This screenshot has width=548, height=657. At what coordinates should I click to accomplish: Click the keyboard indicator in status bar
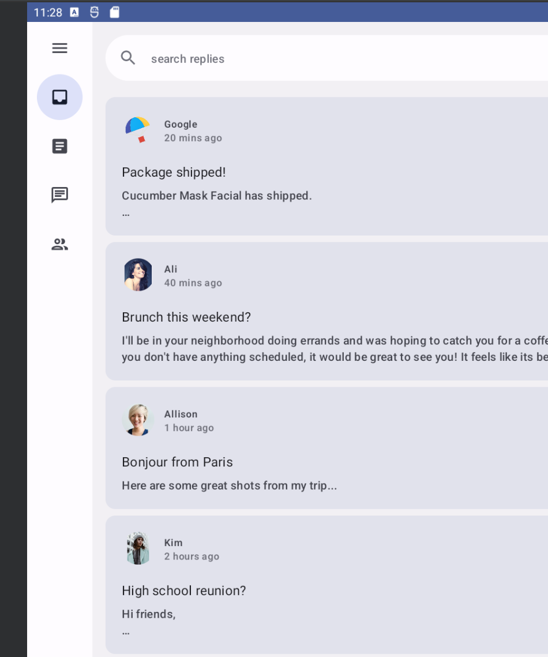74,12
